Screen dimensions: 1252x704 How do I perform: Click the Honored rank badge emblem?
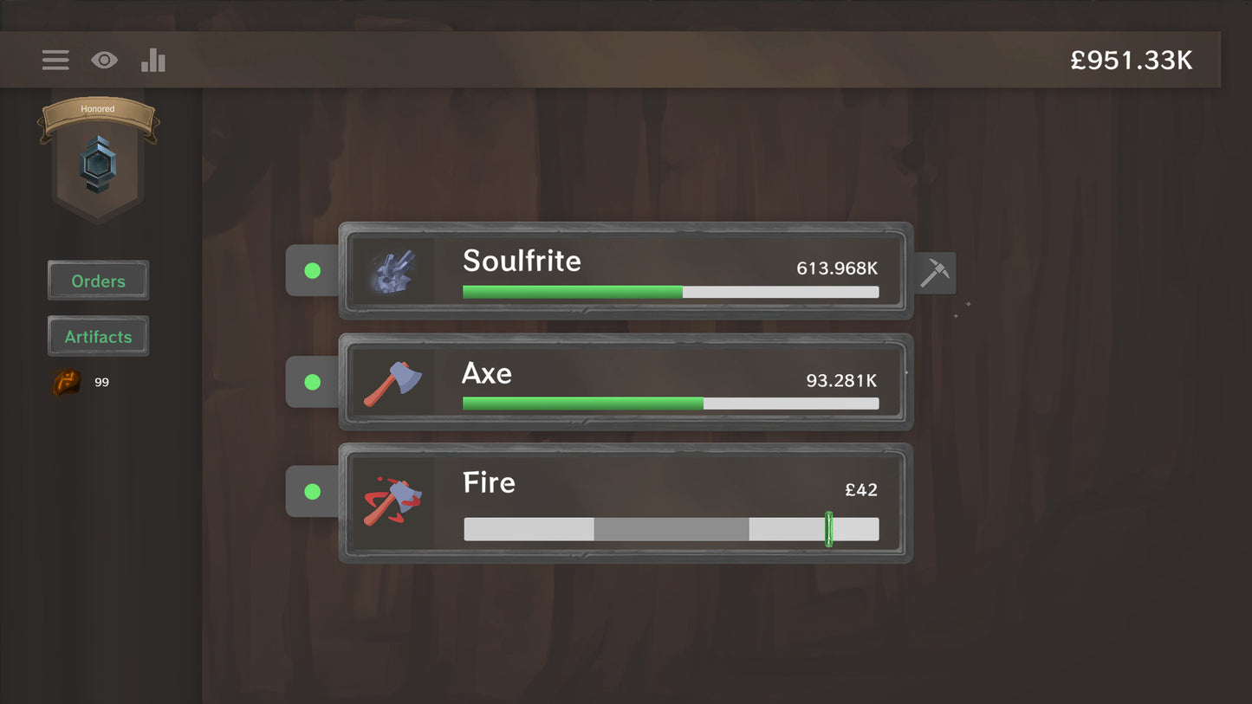point(98,165)
